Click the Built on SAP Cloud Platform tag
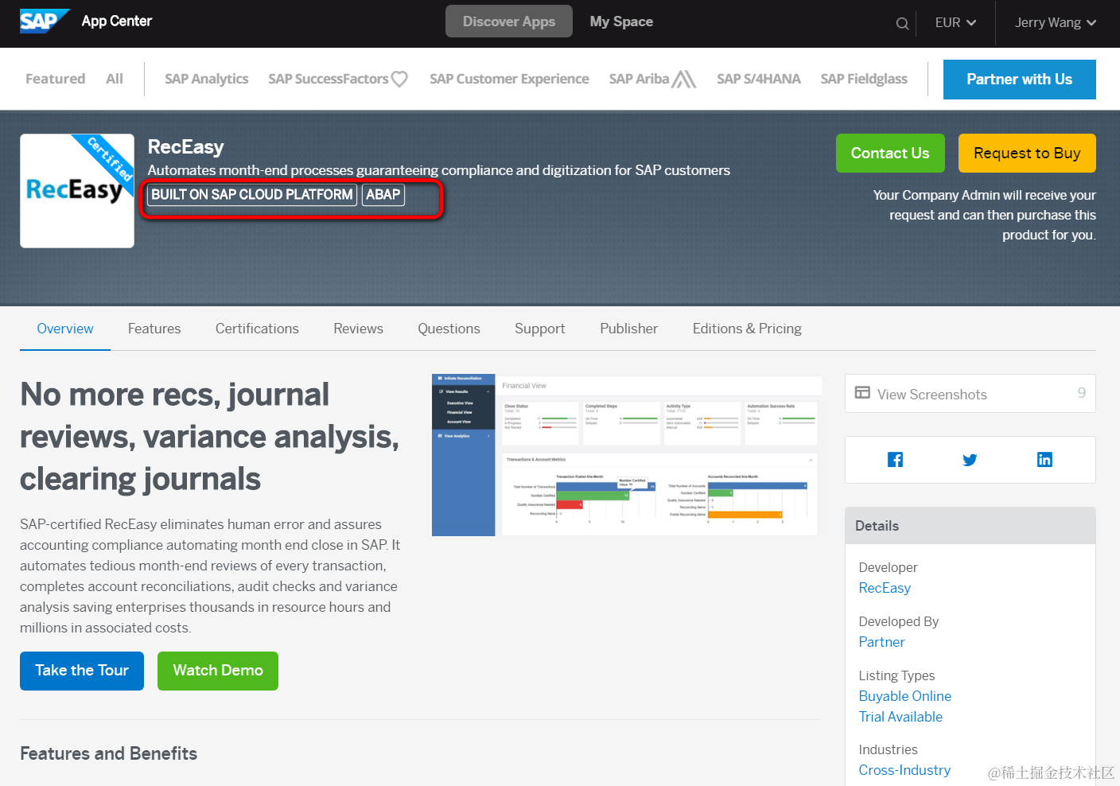 [x=252, y=195]
